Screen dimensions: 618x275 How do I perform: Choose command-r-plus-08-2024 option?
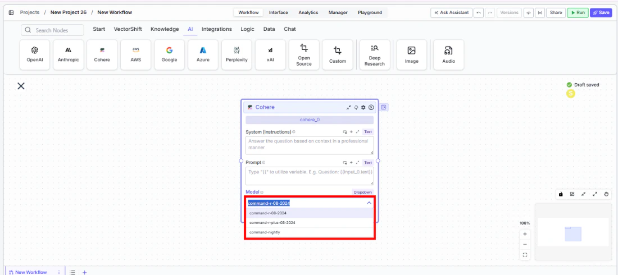[x=310, y=223]
